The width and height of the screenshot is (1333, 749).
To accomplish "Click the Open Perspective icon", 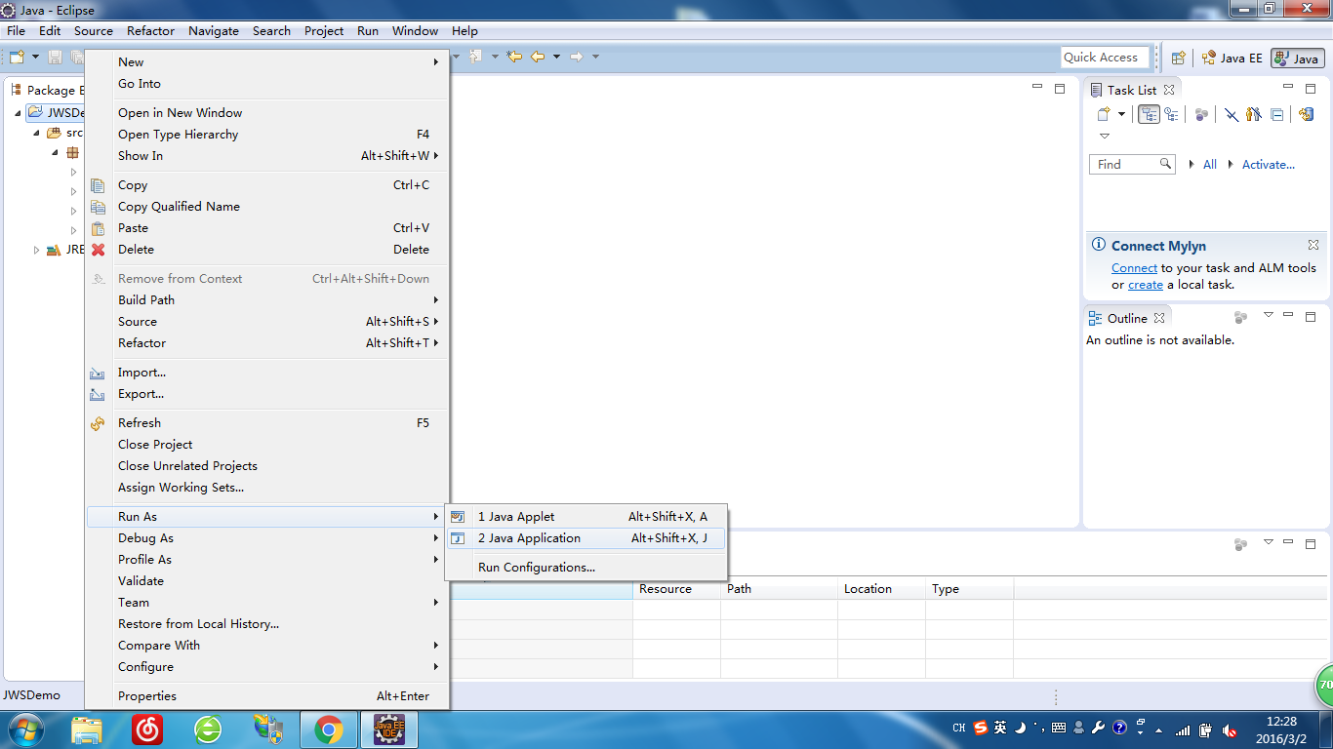I will pyautogui.click(x=1179, y=58).
